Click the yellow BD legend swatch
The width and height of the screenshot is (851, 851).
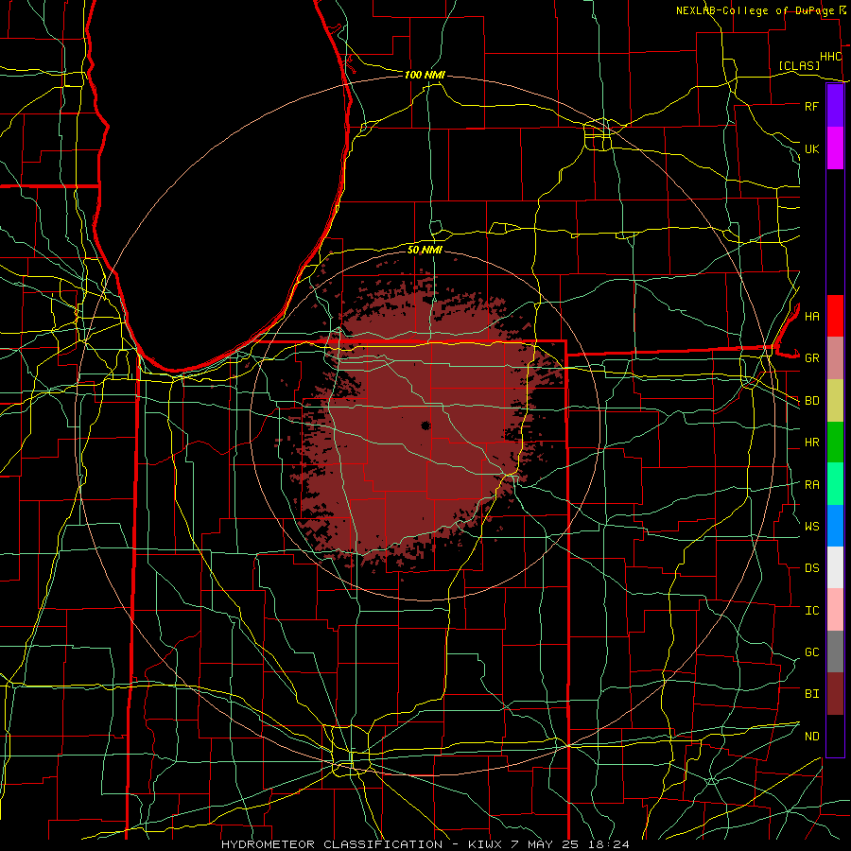click(x=835, y=401)
